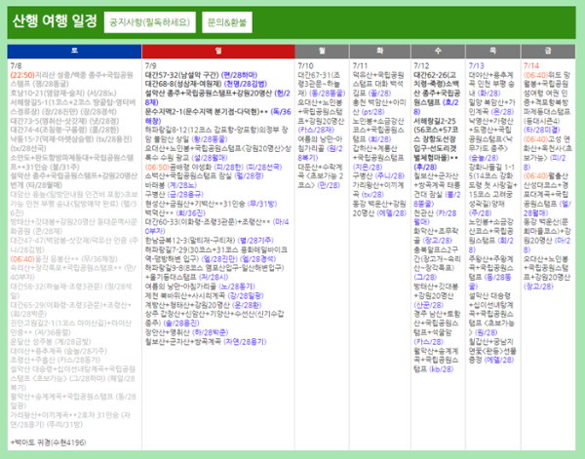Open the (06:40) 월출산 산성대코스 trip
585x459 pixels.
(547, 194)
